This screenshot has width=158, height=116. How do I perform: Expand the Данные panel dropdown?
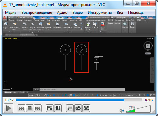tap(110, 32)
